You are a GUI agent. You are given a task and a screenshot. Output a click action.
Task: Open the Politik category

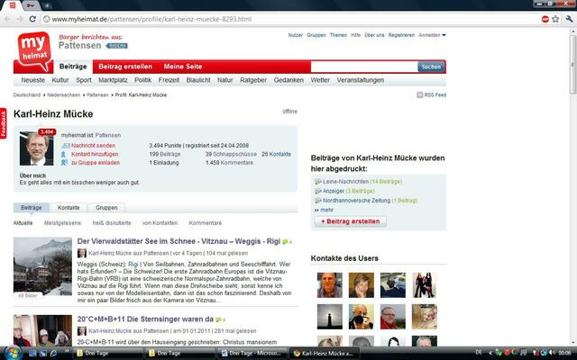pyautogui.click(x=142, y=80)
